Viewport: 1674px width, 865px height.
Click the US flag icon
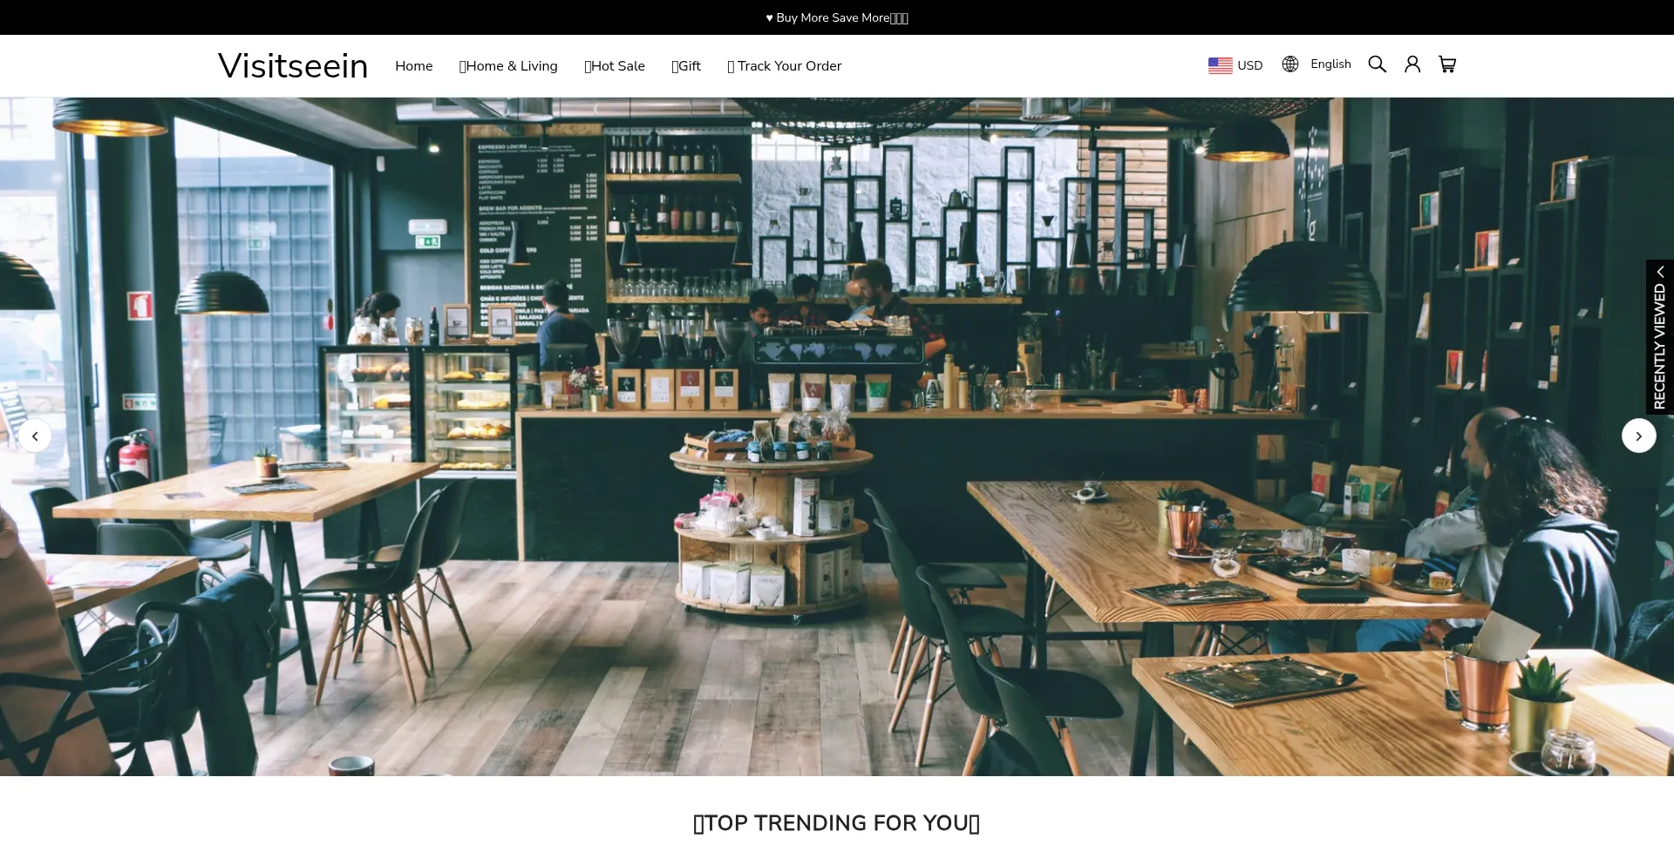point(1220,65)
